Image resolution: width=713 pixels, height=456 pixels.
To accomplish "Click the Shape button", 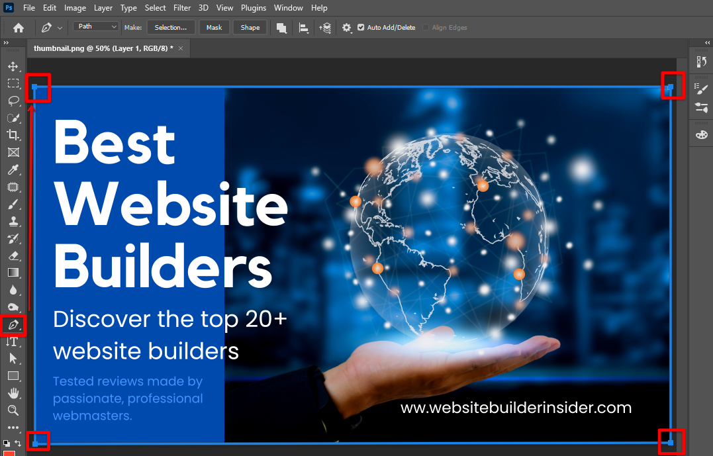I will pyautogui.click(x=250, y=27).
